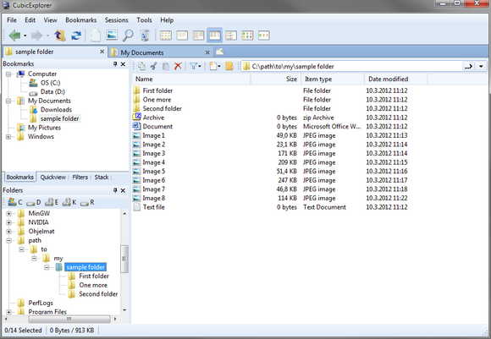Sort files by Name column header
Viewport: 491px width, 339px height.
coord(191,79)
